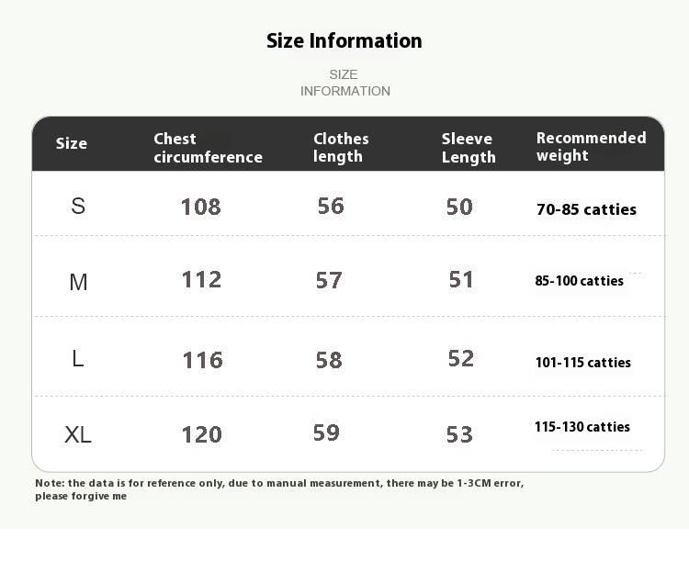Select the M size row label
689x584 pixels.
pyautogui.click(x=78, y=282)
